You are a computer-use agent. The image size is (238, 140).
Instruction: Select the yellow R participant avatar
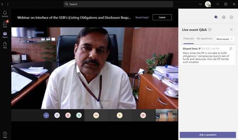tap(120, 115)
